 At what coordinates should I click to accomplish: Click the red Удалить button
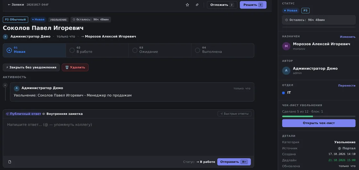coord(75,67)
